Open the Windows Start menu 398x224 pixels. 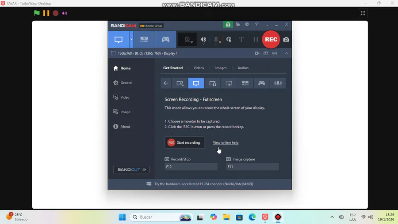coord(122,217)
